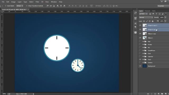The image size is (169, 95).
Task: Filter layers by type layer icon
Action: (156, 14)
